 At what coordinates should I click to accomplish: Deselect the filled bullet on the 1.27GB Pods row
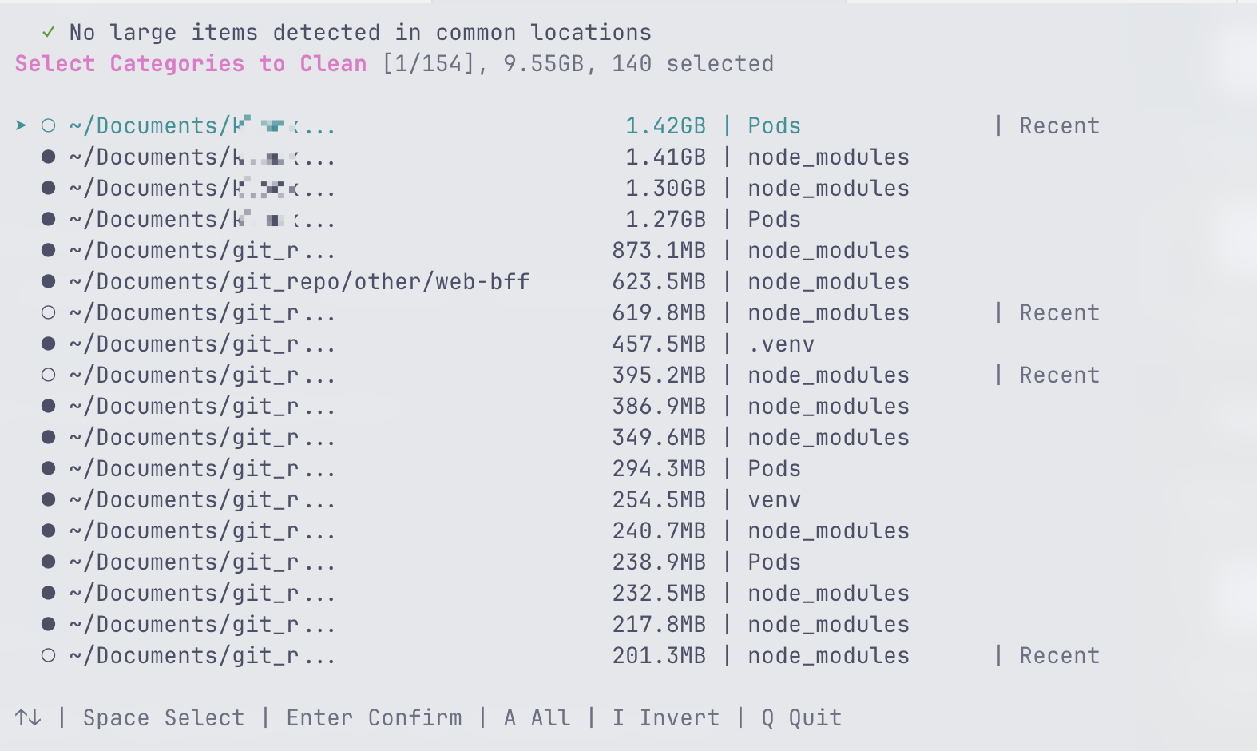[49, 219]
